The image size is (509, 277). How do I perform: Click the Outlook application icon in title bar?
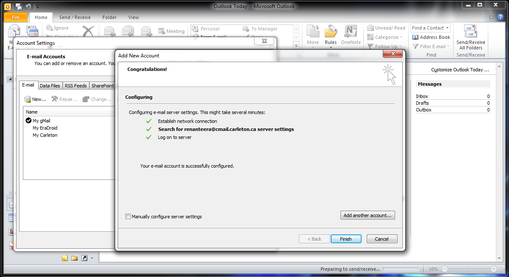click(x=7, y=6)
